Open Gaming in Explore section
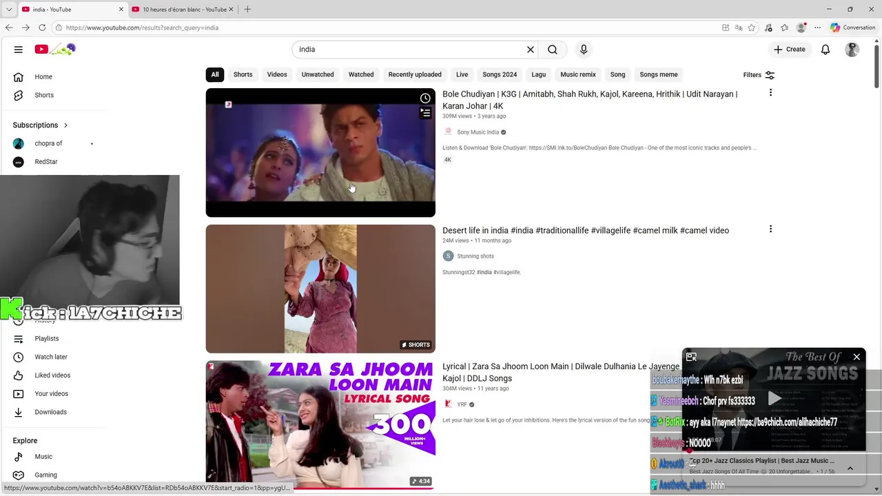Viewport: 882px width, 496px height. 45,475
